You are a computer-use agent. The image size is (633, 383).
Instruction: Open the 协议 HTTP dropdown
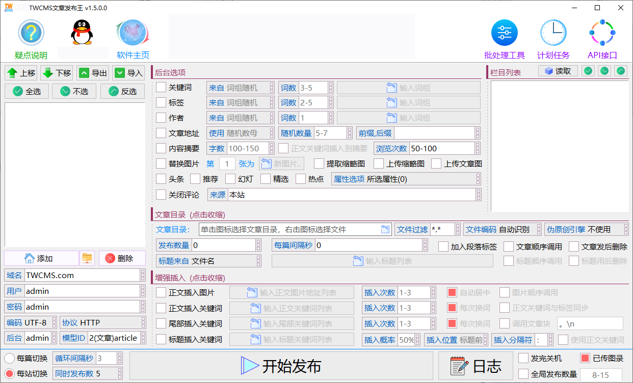[102, 322]
